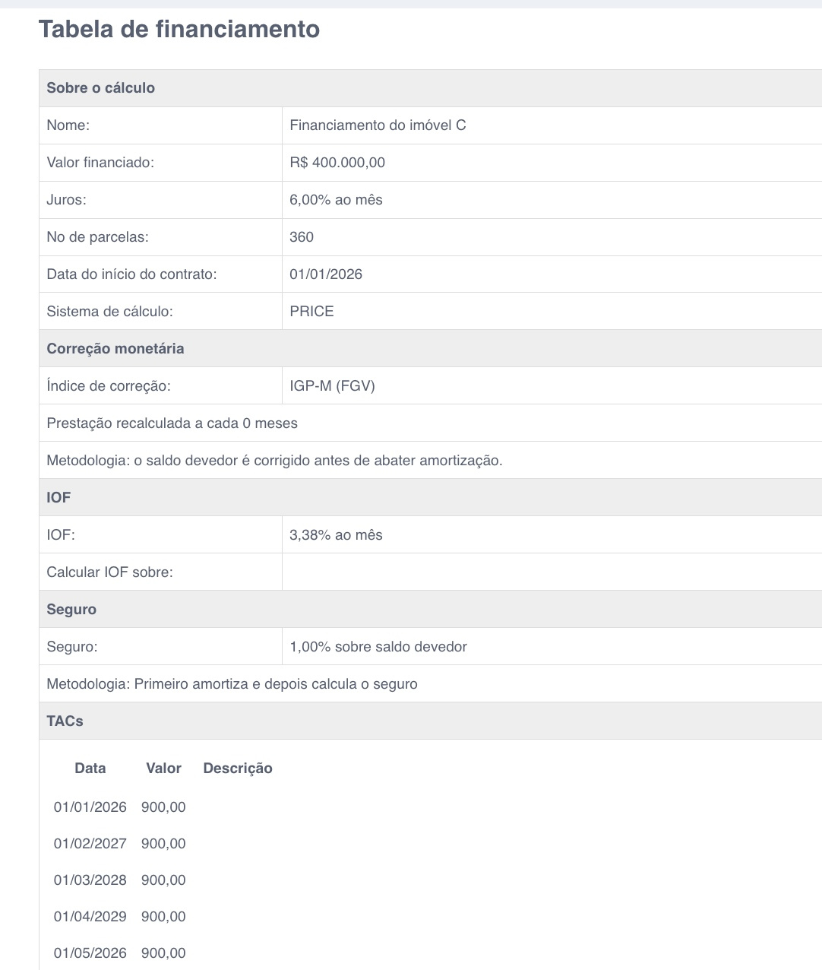Screen dimensions: 822x970
Task: Click the 360 installments value
Action: click(302, 237)
